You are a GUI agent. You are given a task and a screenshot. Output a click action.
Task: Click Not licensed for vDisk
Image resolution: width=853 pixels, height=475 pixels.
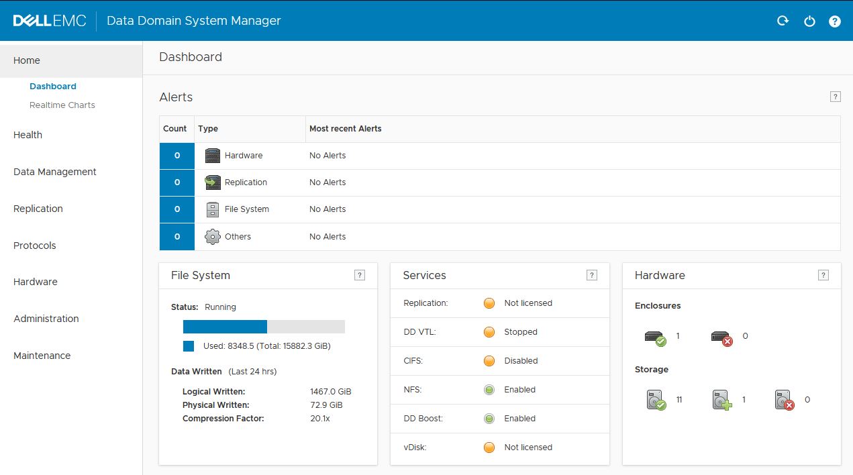click(528, 447)
